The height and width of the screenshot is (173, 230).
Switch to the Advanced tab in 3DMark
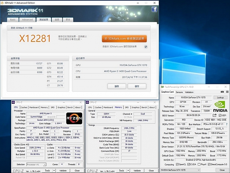27,19
